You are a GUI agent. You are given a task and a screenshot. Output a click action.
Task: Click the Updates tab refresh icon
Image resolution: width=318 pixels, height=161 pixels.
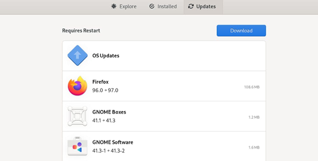pos(191,6)
